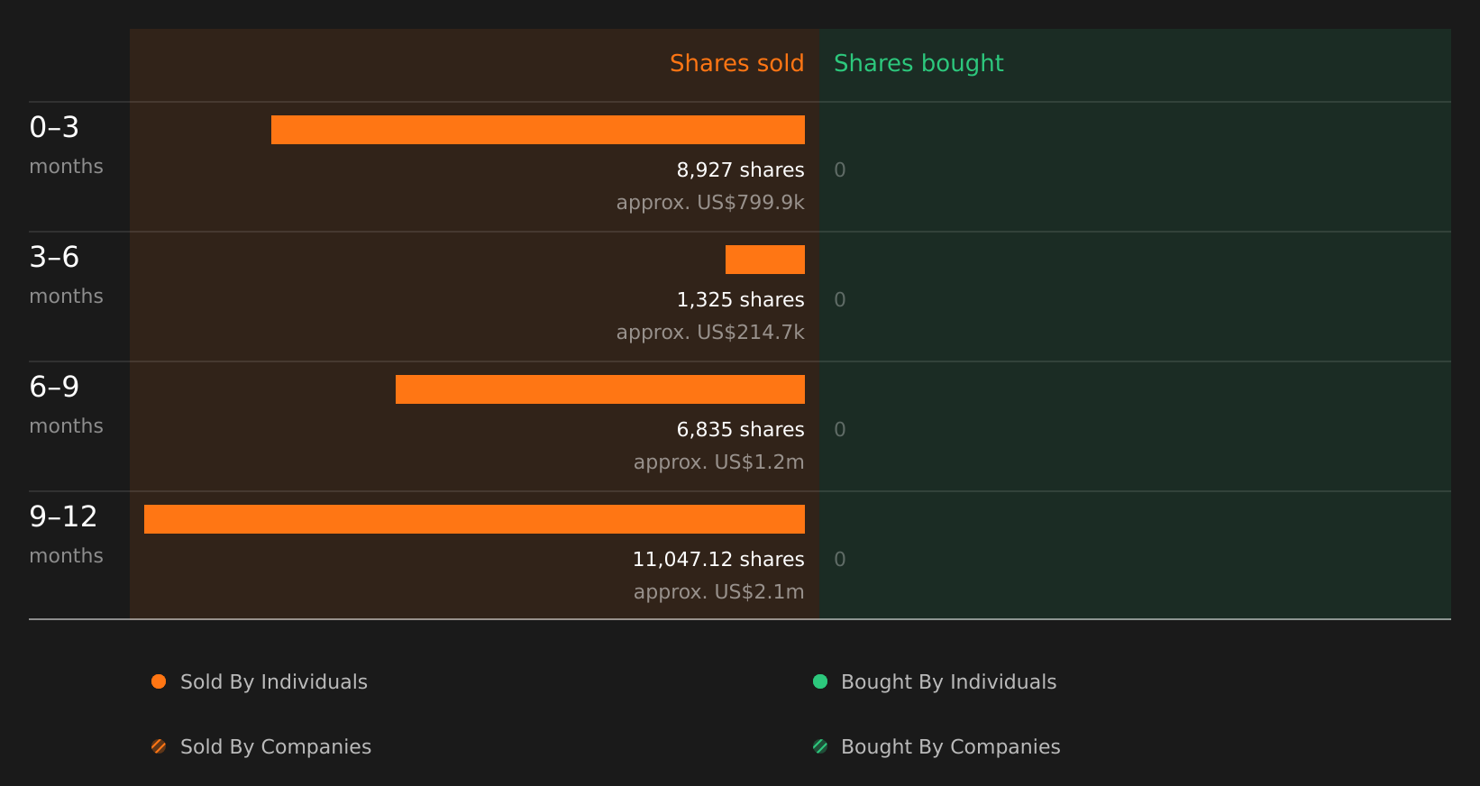Click the orange Sold By Individuals legend dot
1480x786 pixels.
coord(159,681)
